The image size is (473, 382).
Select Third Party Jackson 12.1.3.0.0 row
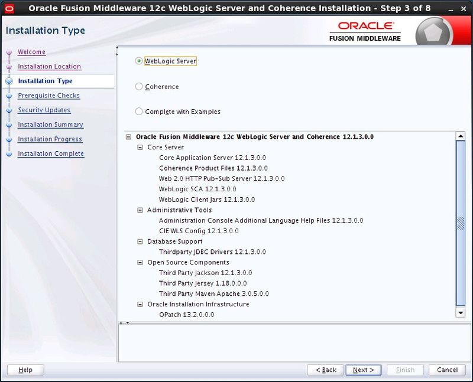205,273
